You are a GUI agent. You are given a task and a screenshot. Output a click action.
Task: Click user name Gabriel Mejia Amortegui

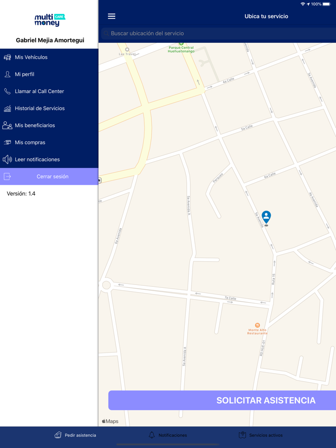[x=50, y=40]
